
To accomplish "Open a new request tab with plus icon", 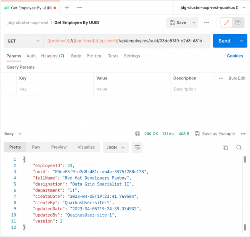I will [67, 8].
